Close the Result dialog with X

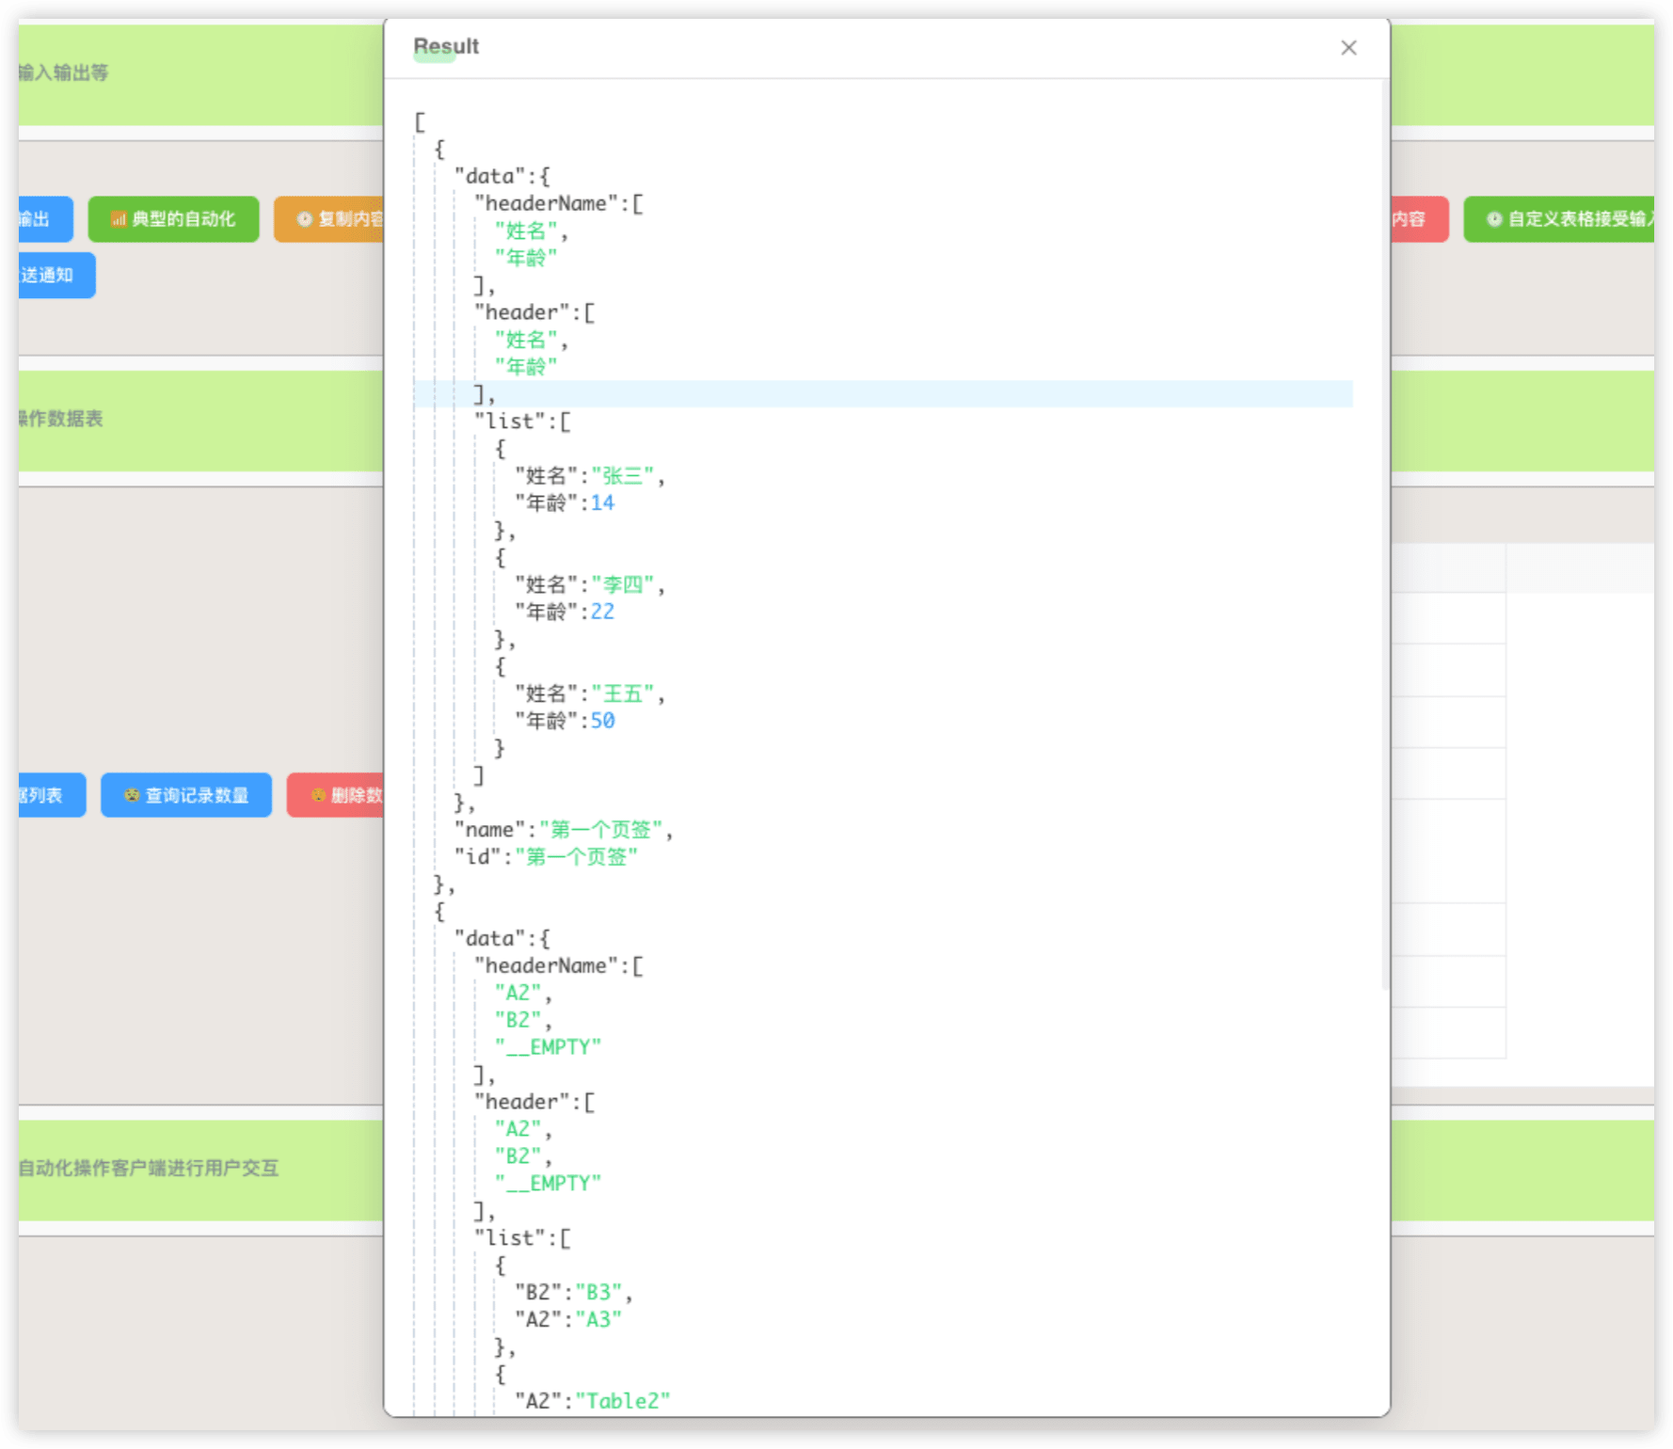pyautogui.click(x=1348, y=48)
